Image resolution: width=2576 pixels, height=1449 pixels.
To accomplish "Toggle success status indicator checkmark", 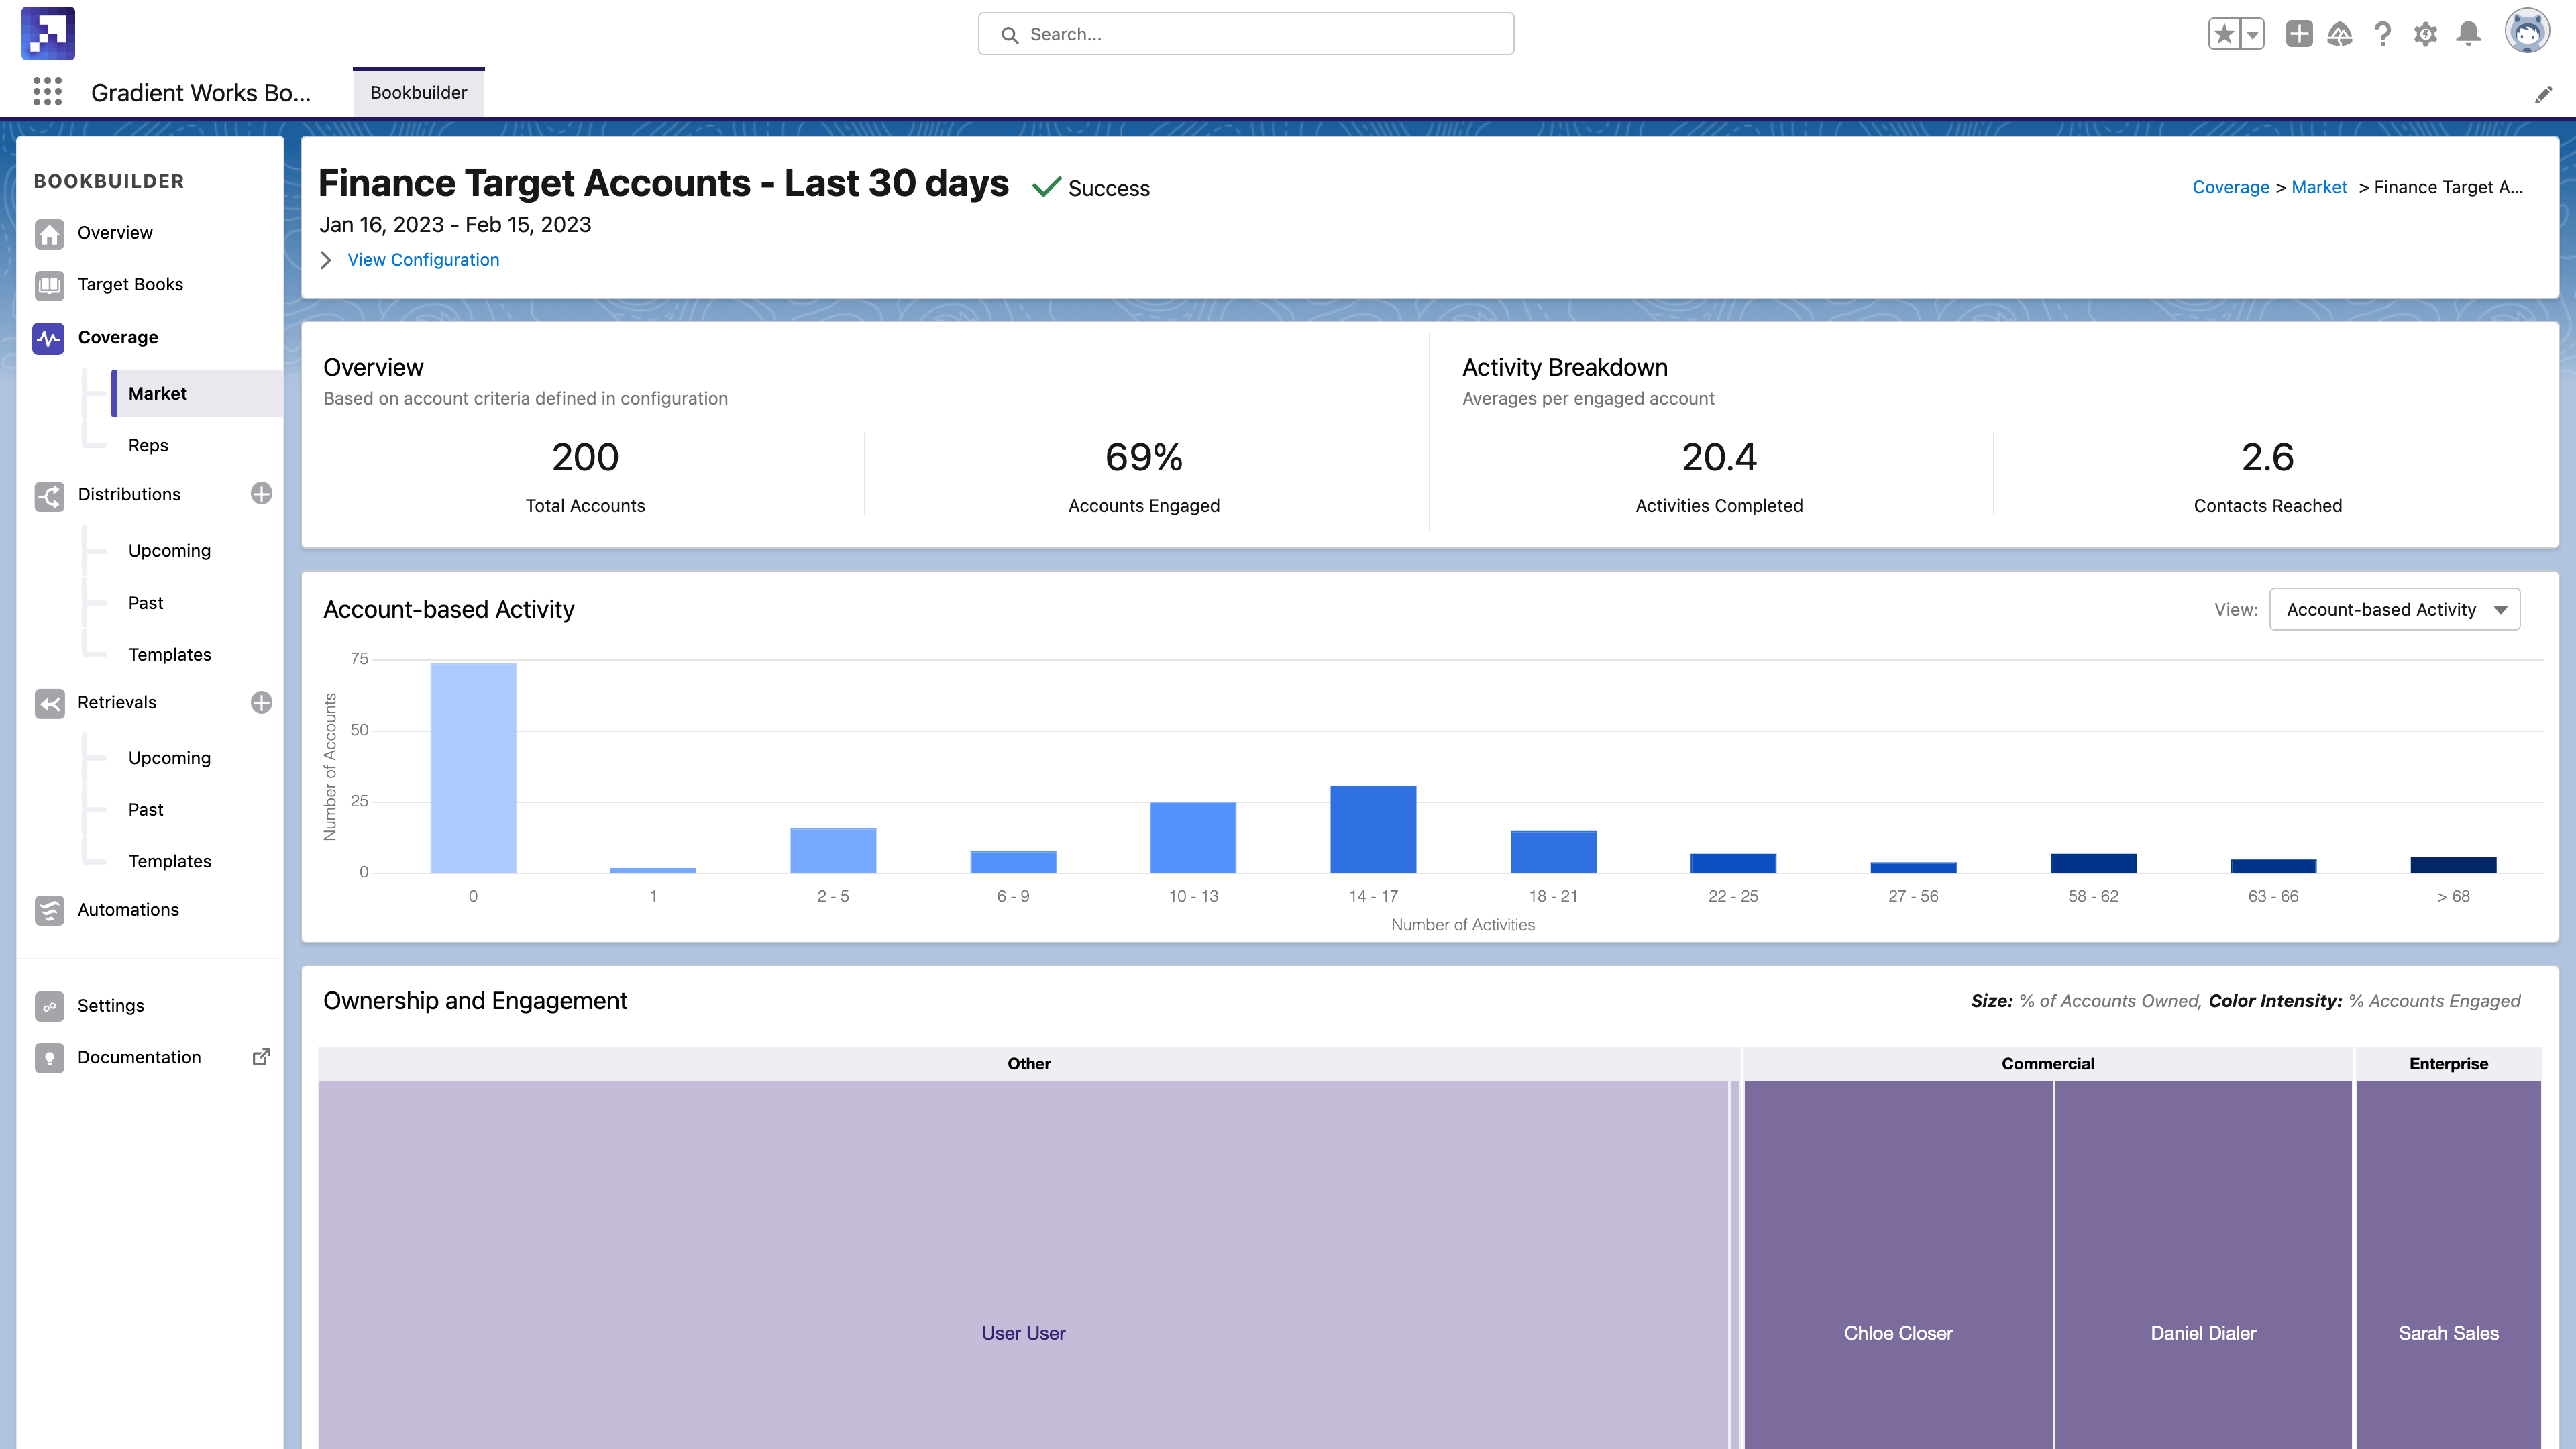I will (x=1046, y=188).
